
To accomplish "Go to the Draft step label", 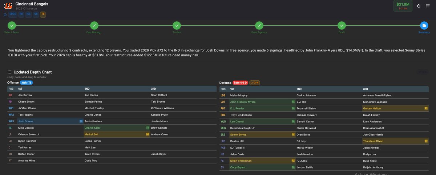I will (342, 32).
